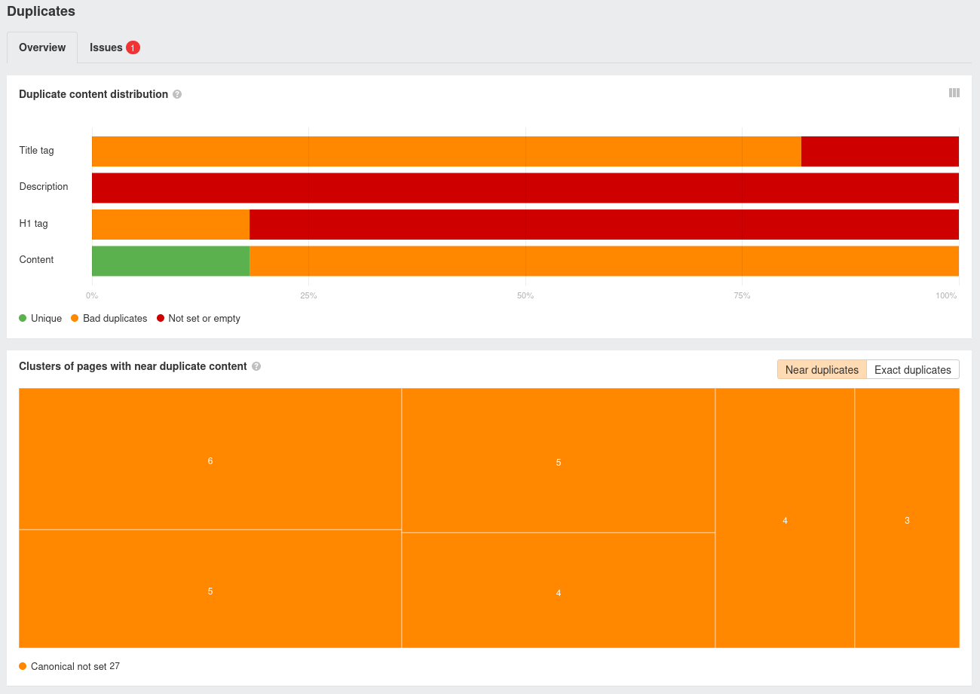Select Near duplicates view
Screen dimensions: 980x694
pos(822,370)
